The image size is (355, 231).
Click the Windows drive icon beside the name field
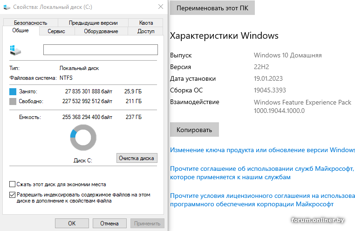(15, 50)
